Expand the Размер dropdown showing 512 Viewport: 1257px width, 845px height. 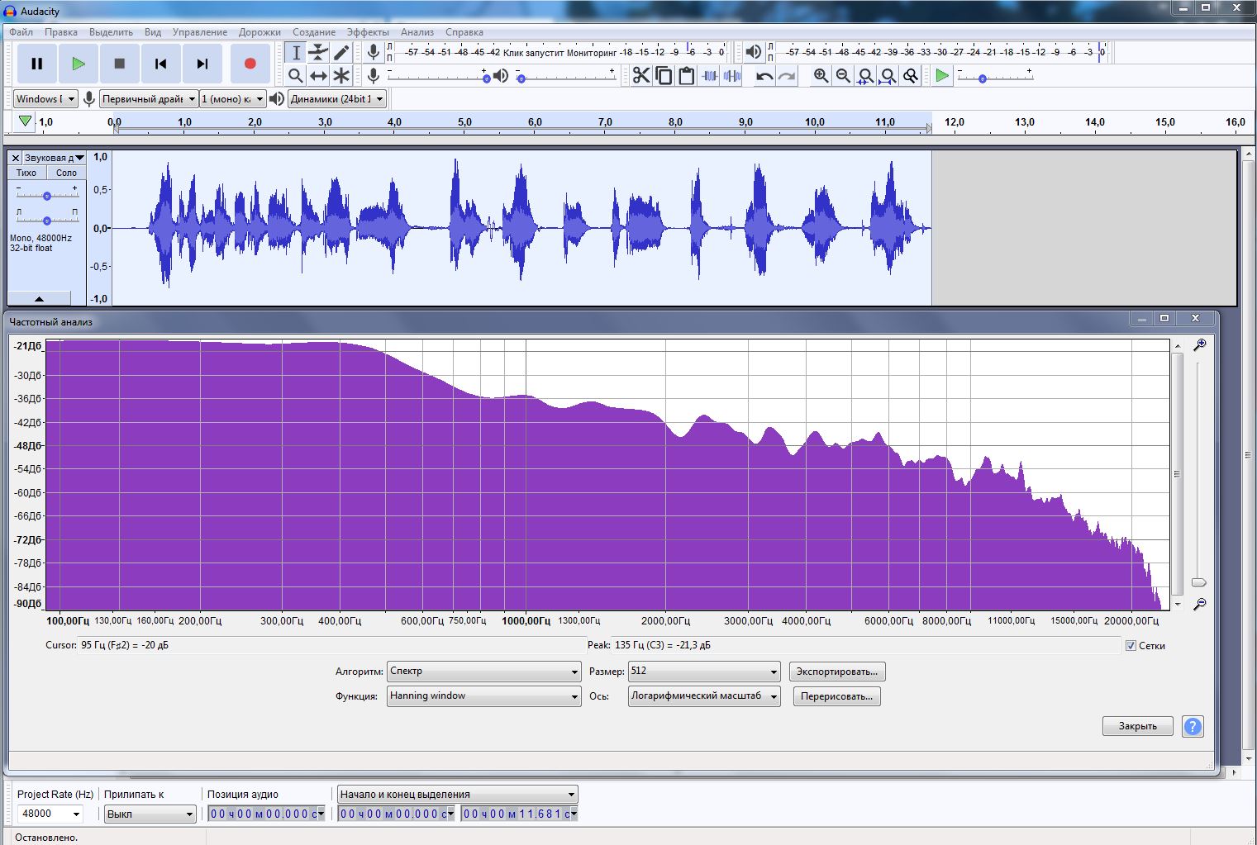click(x=704, y=672)
